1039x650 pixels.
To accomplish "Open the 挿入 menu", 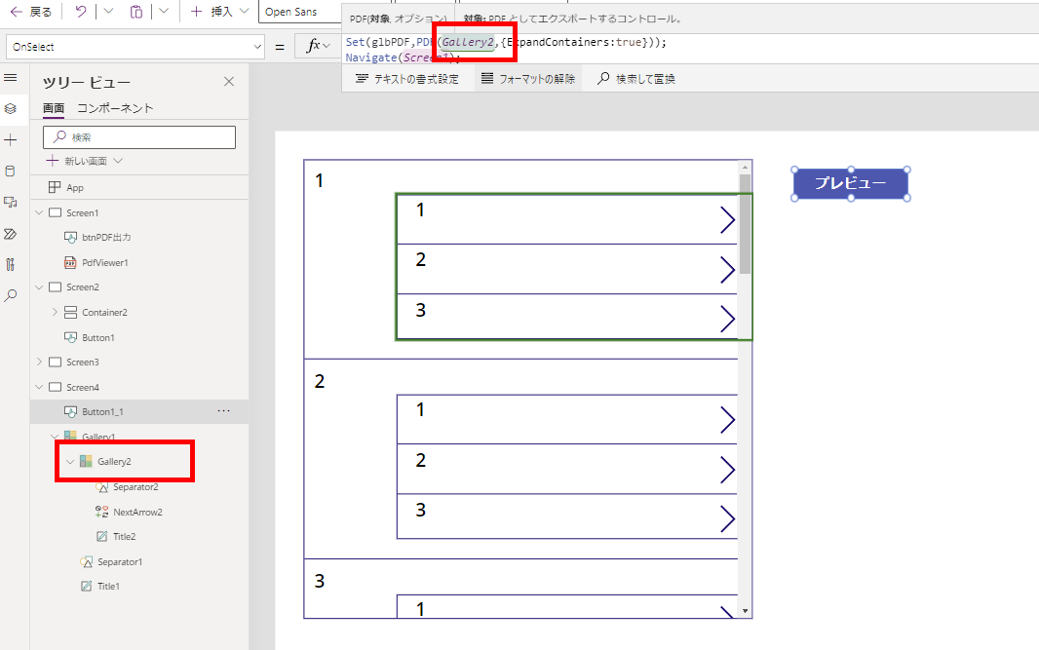I will 219,12.
